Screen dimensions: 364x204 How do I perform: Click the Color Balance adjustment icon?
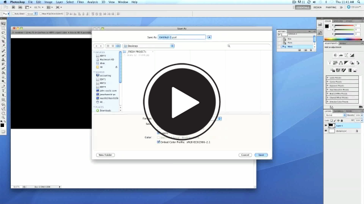click(341, 63)
